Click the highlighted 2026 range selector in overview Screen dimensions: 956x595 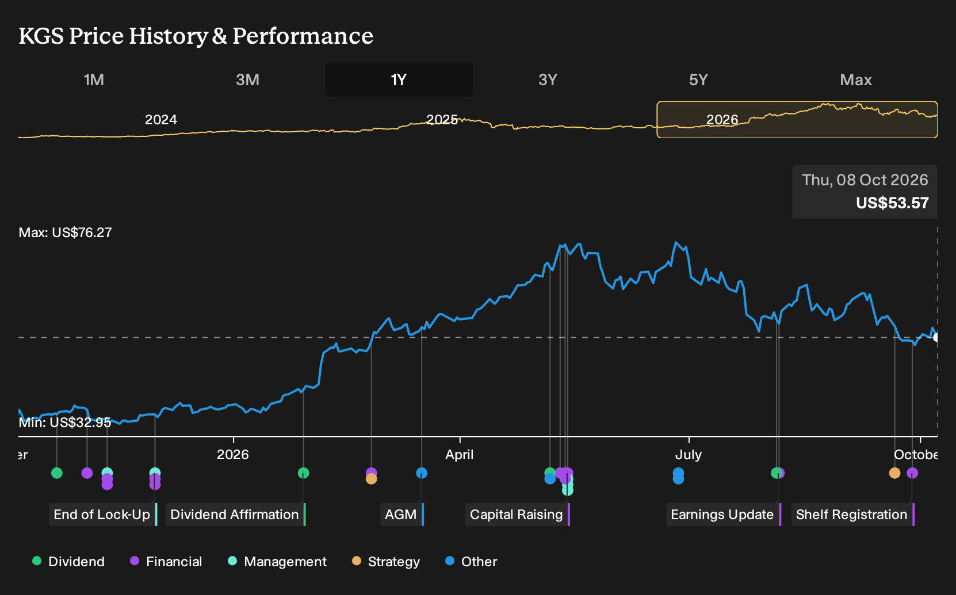(797, 120)
